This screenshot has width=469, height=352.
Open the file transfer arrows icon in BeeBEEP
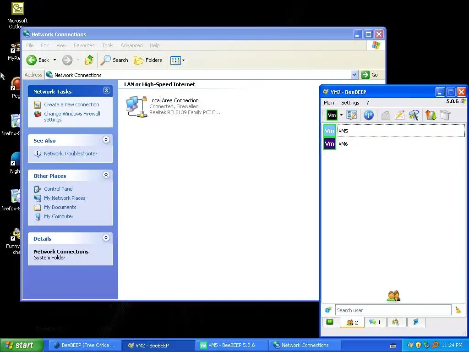(x=431, y=115)
